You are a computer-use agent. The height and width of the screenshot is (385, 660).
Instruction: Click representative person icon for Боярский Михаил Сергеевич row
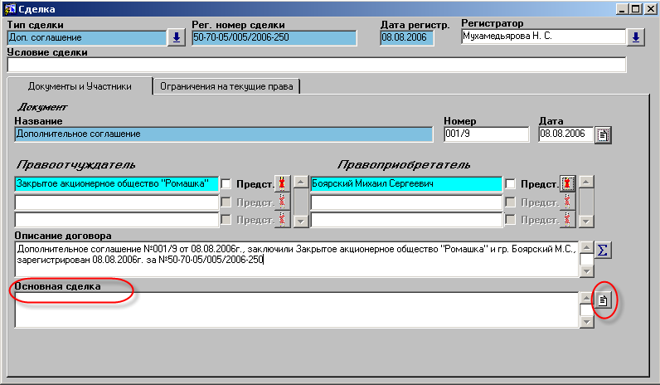[x=567, y=183]
